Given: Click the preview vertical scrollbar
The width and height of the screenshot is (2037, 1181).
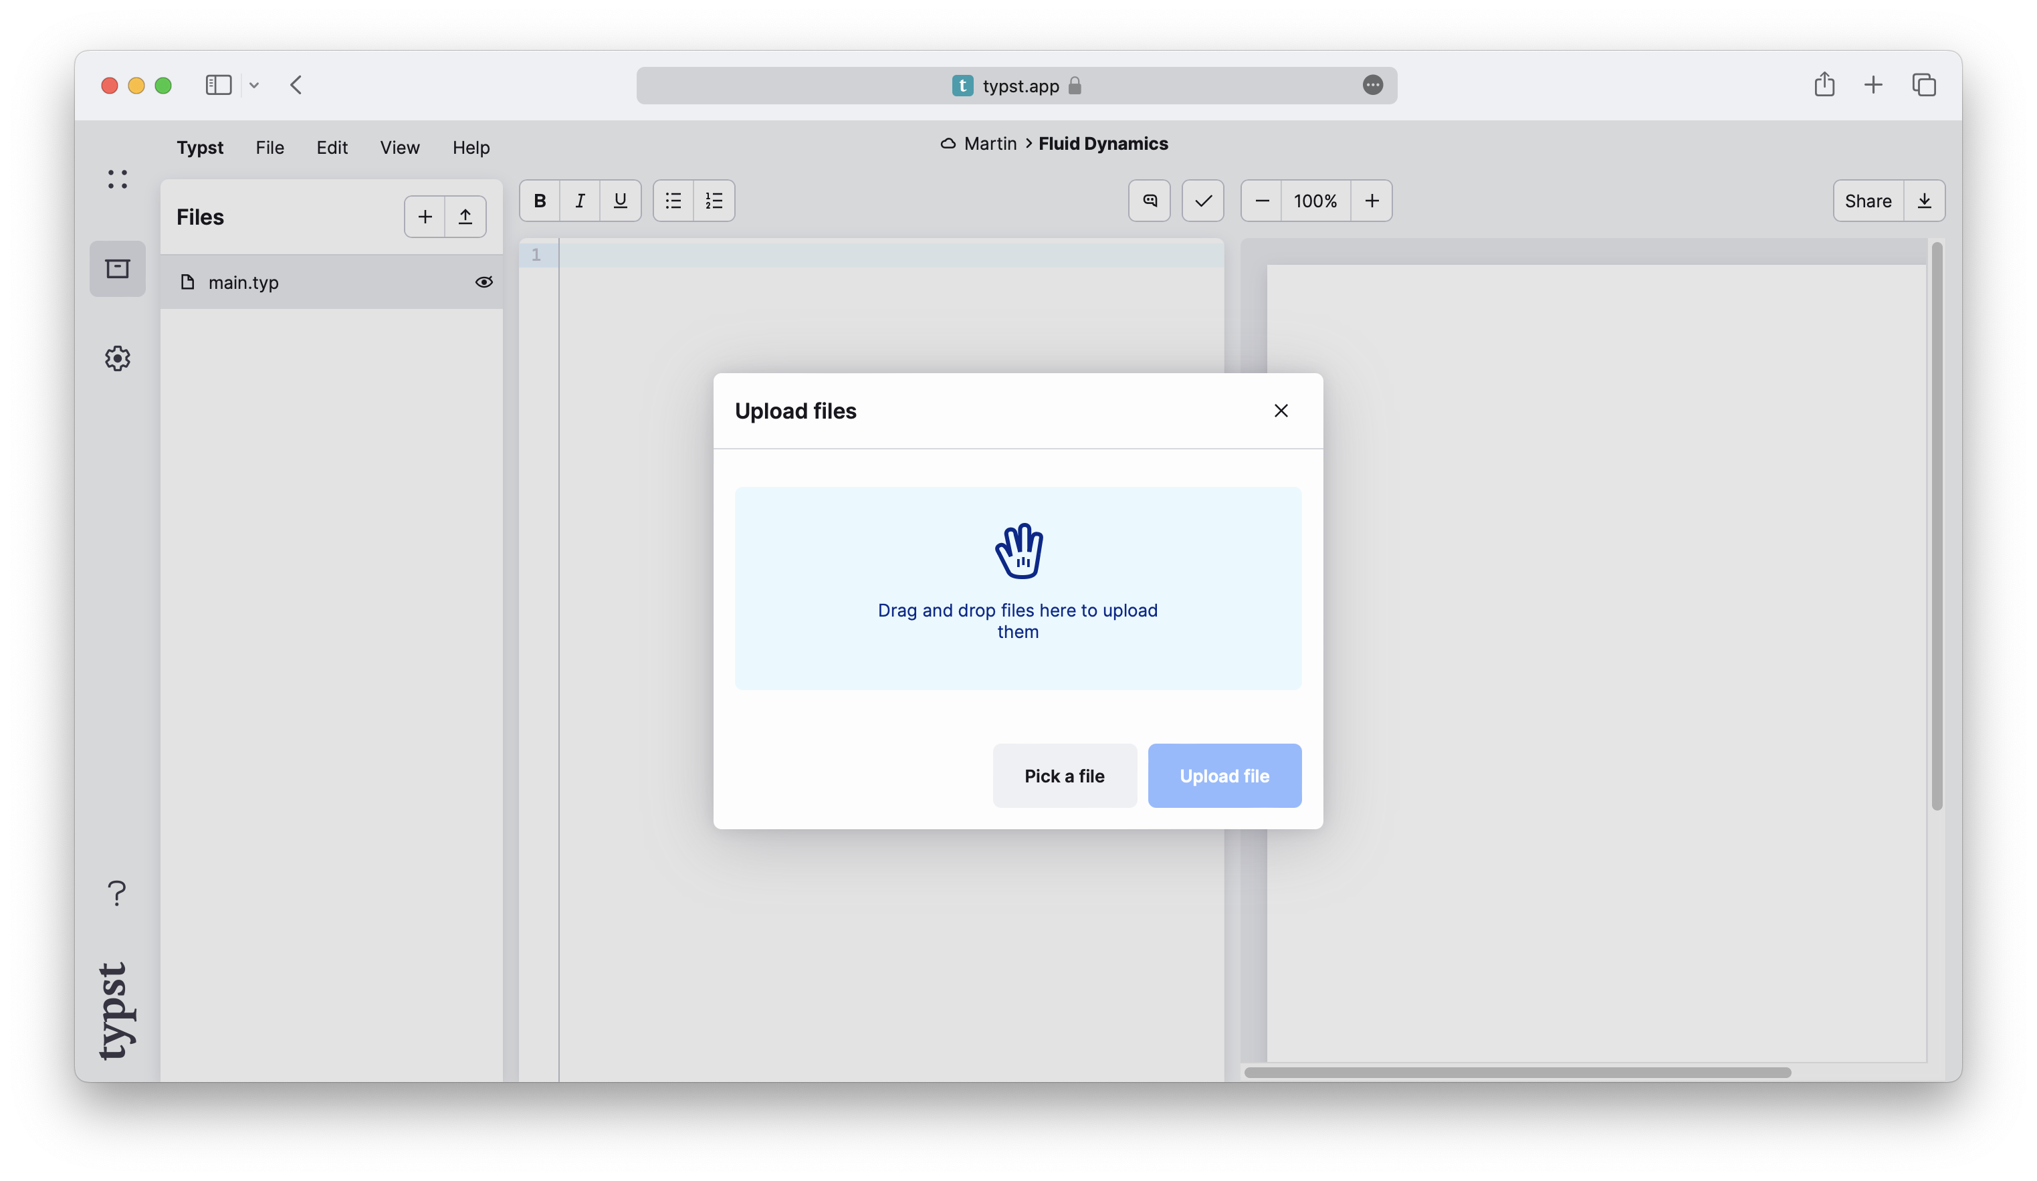Looking at the screenshot, I should coord(1937,526).
